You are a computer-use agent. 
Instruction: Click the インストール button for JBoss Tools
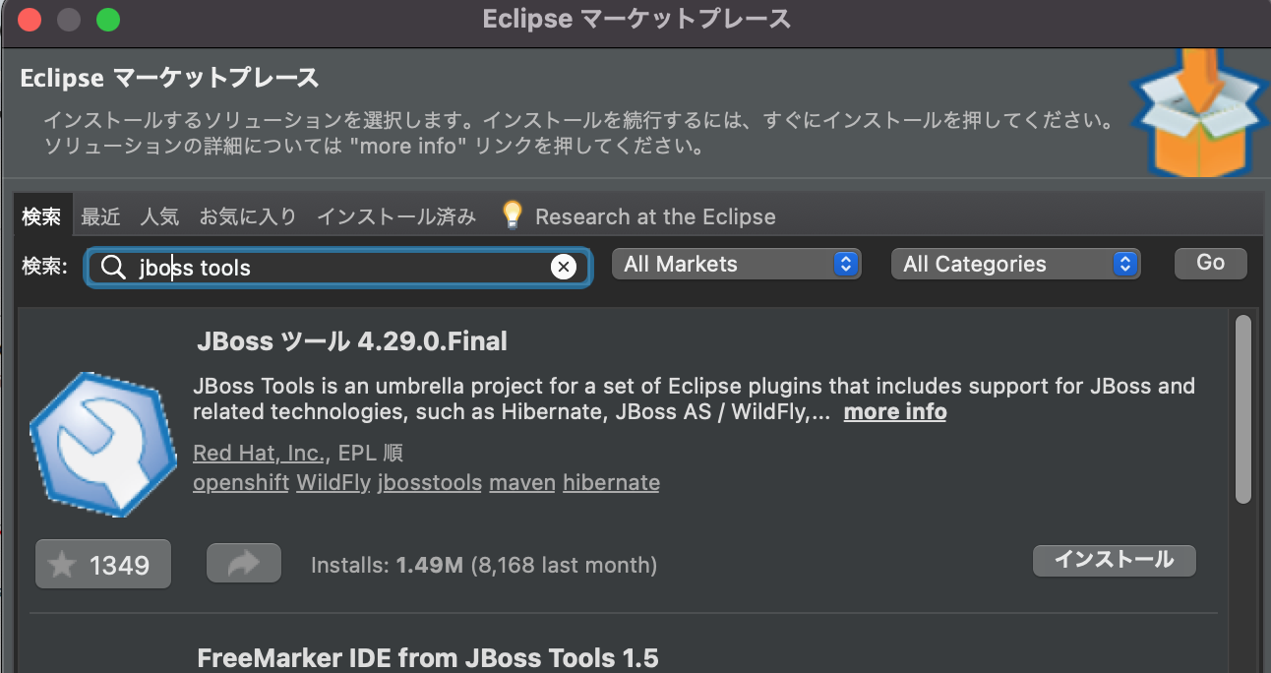click(1115, 560)
